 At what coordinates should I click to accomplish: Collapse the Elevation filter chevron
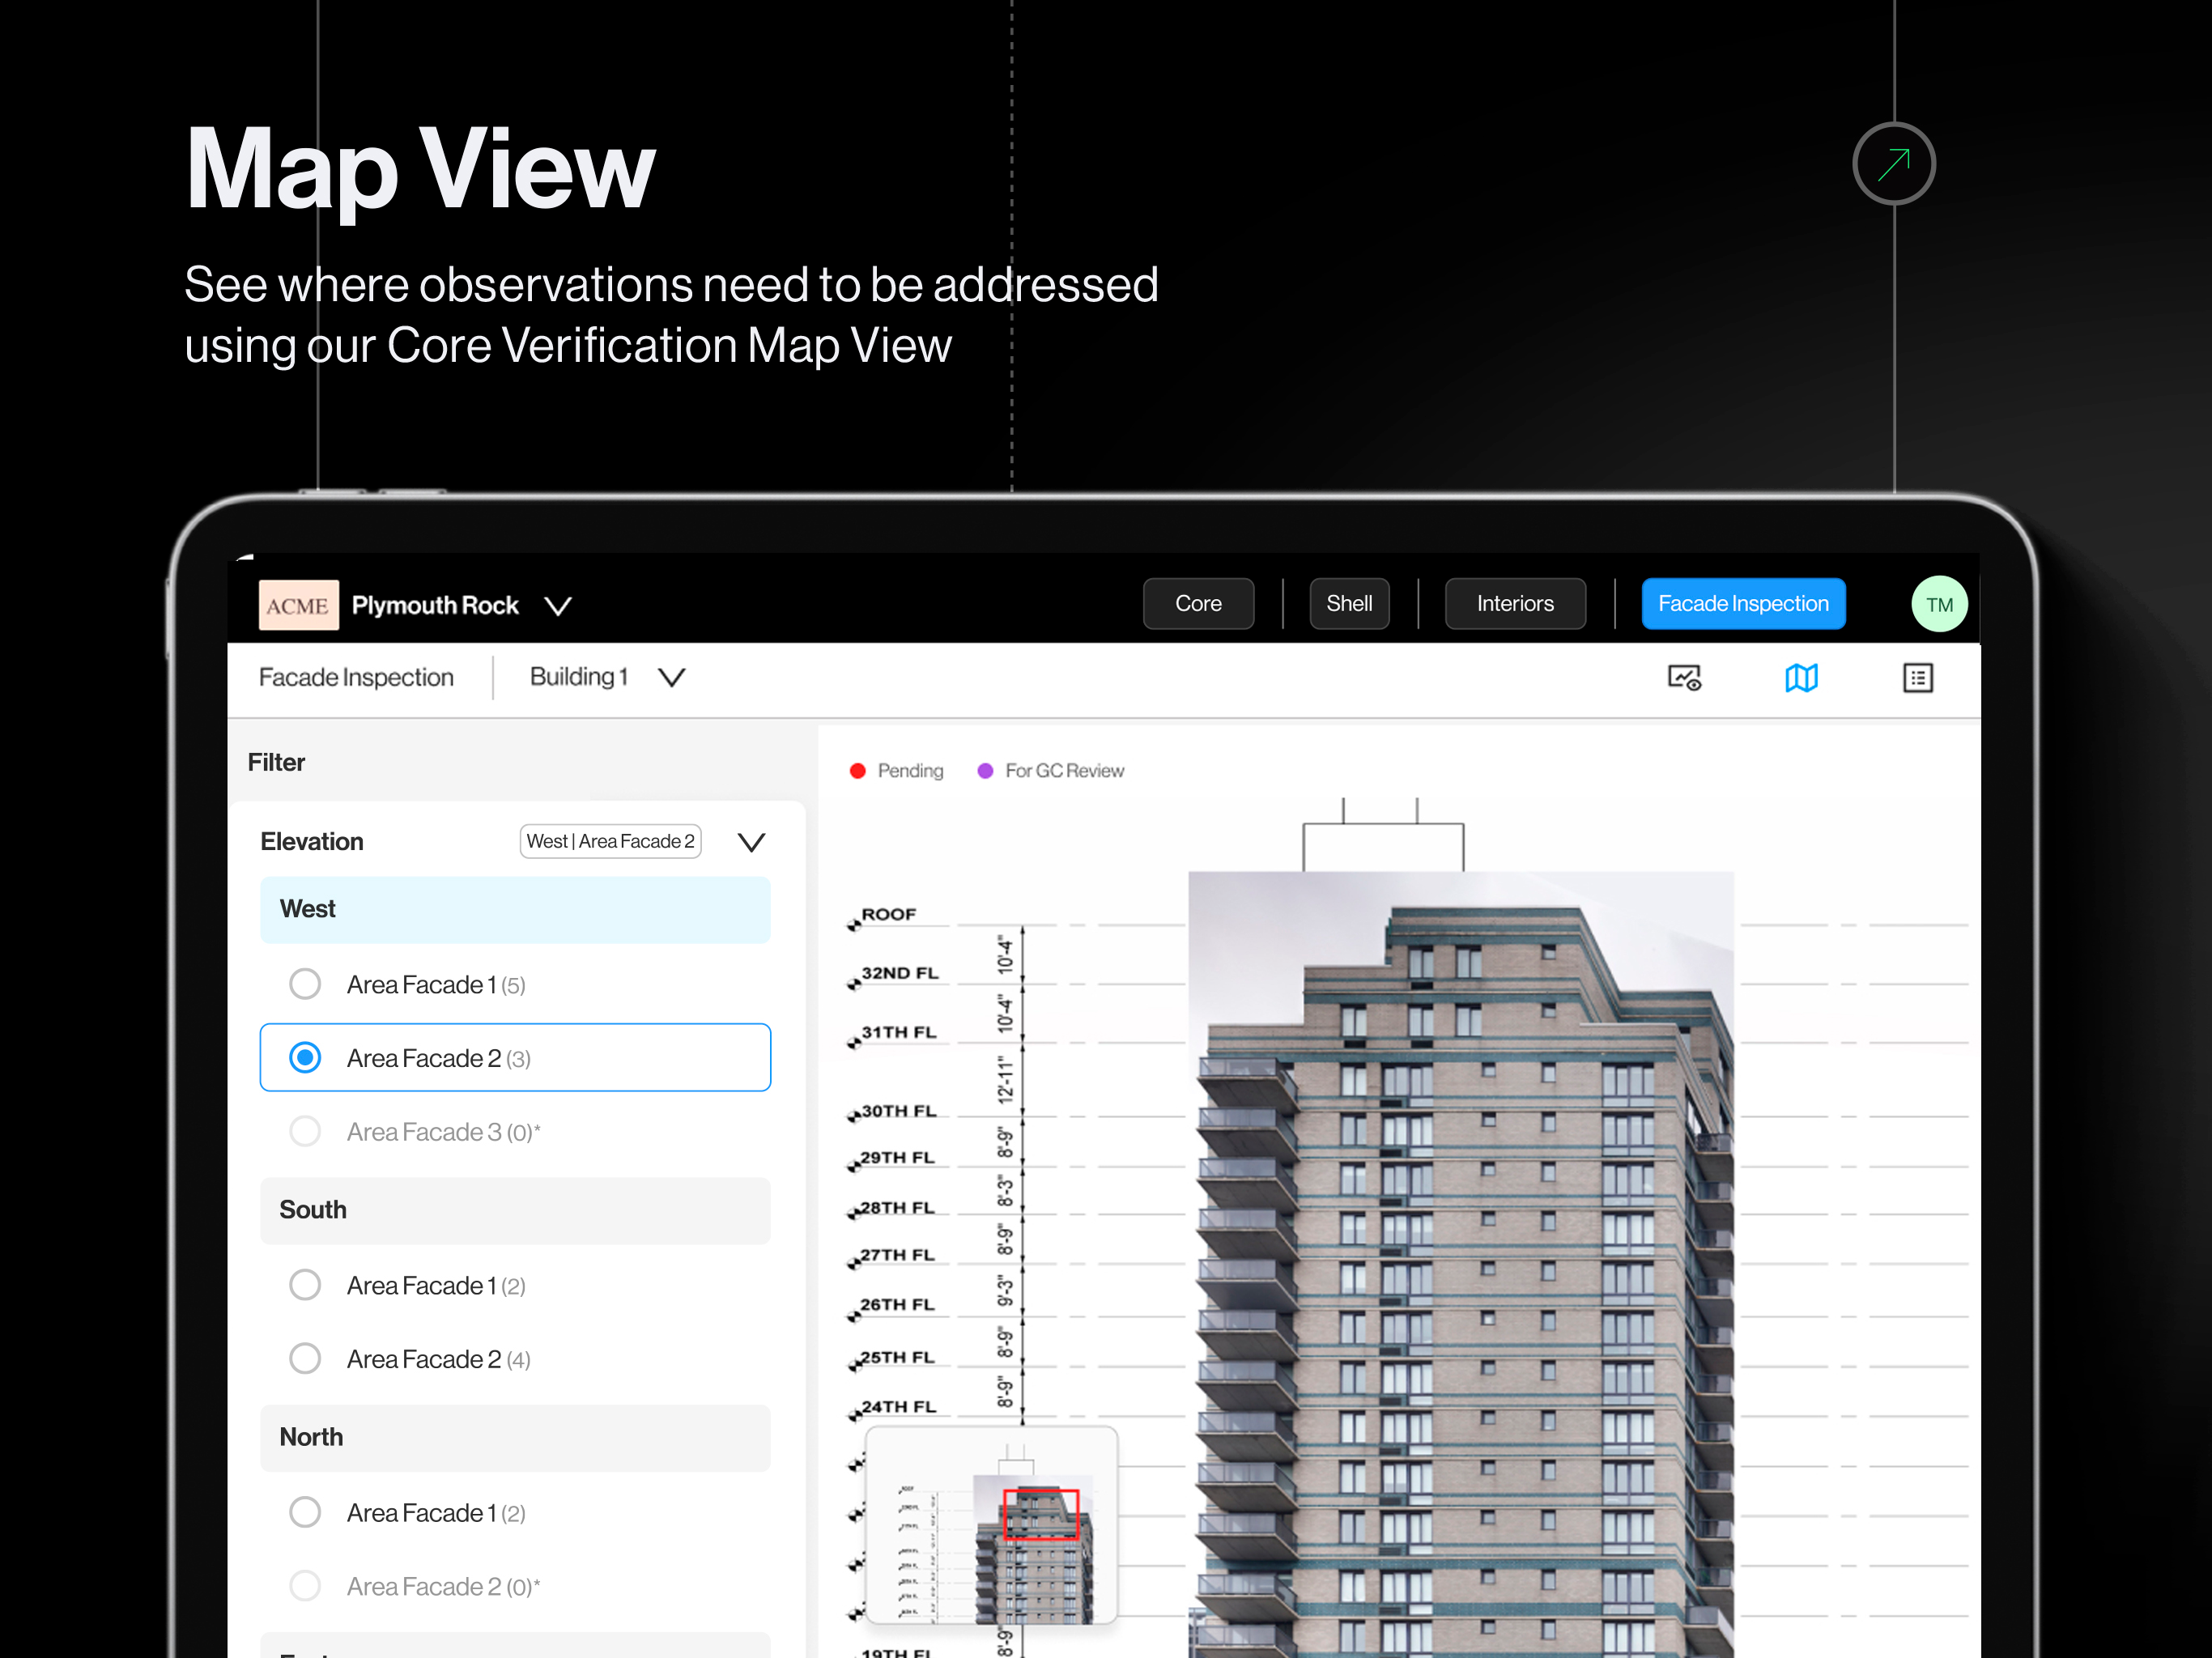[x=751, y=842]
